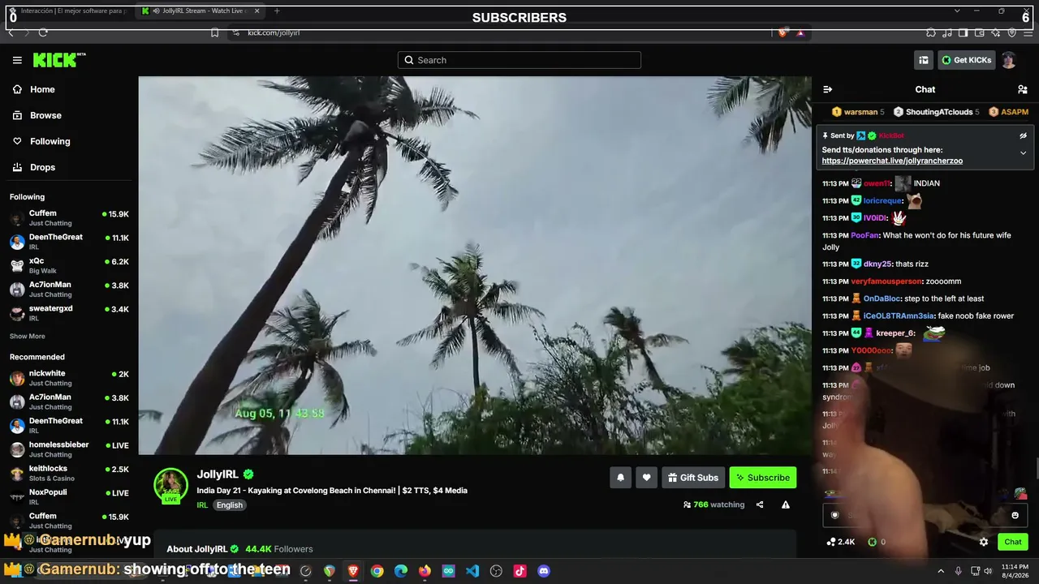Click the KICK logo
The image size is (1039, 584).
(58, 60)
